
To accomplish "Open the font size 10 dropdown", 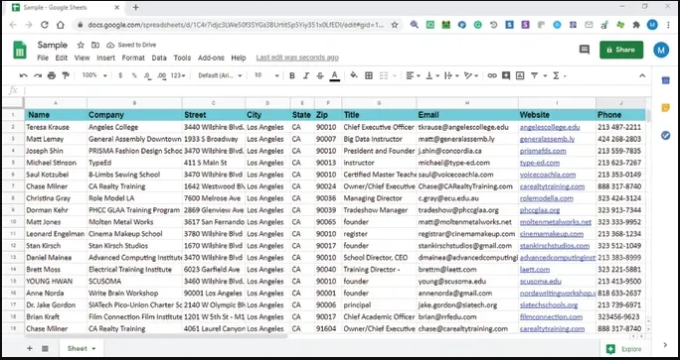I will 266,75.
